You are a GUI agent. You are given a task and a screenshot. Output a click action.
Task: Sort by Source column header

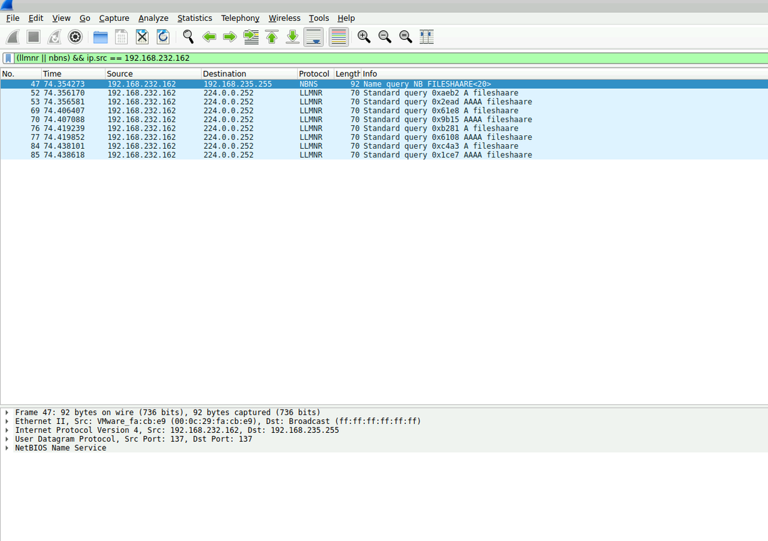[x=153, y=74]
